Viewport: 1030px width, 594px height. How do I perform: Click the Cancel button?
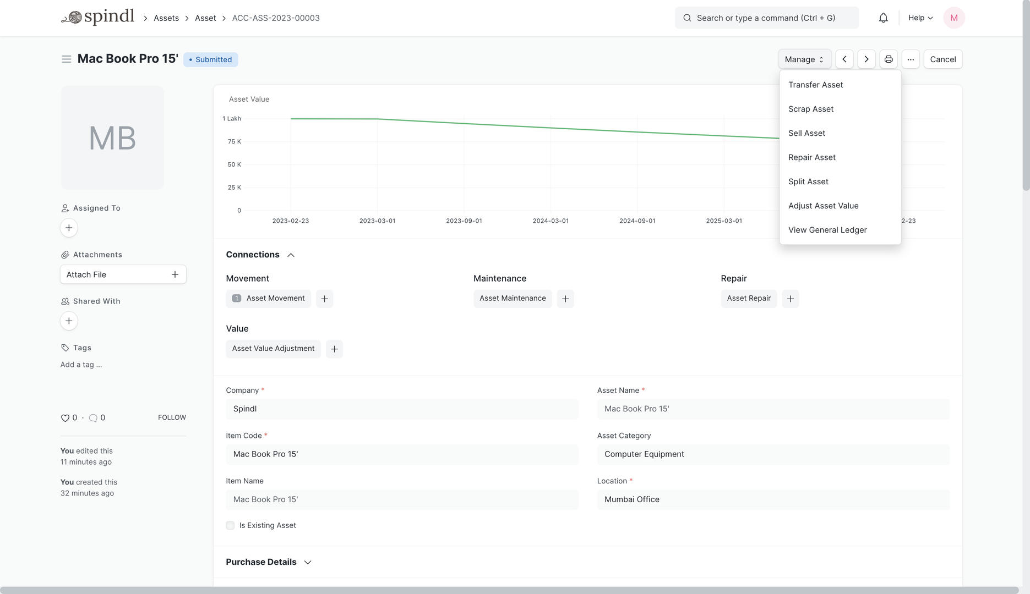(942, 59)
